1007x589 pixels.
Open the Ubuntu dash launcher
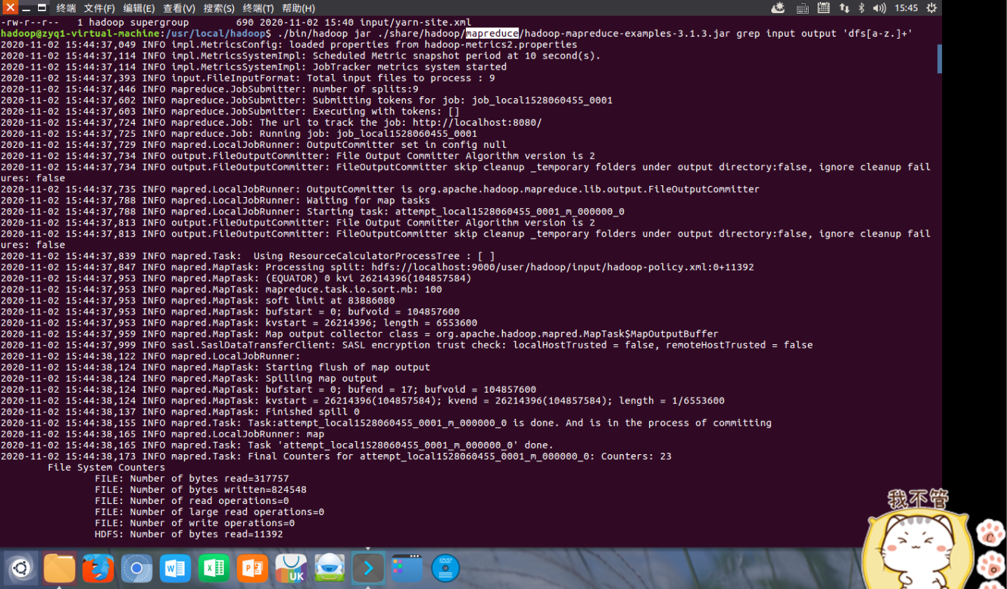pyautogui.click(x=21, y=568)
